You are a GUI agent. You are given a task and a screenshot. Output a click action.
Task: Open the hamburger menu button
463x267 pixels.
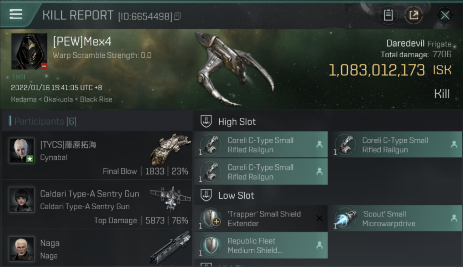coord(16,14)
